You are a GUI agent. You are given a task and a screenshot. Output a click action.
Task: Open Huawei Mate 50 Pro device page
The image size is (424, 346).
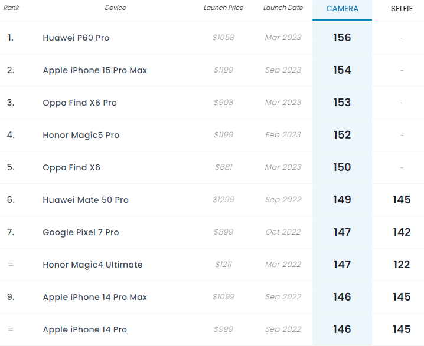tap(86, 200)
